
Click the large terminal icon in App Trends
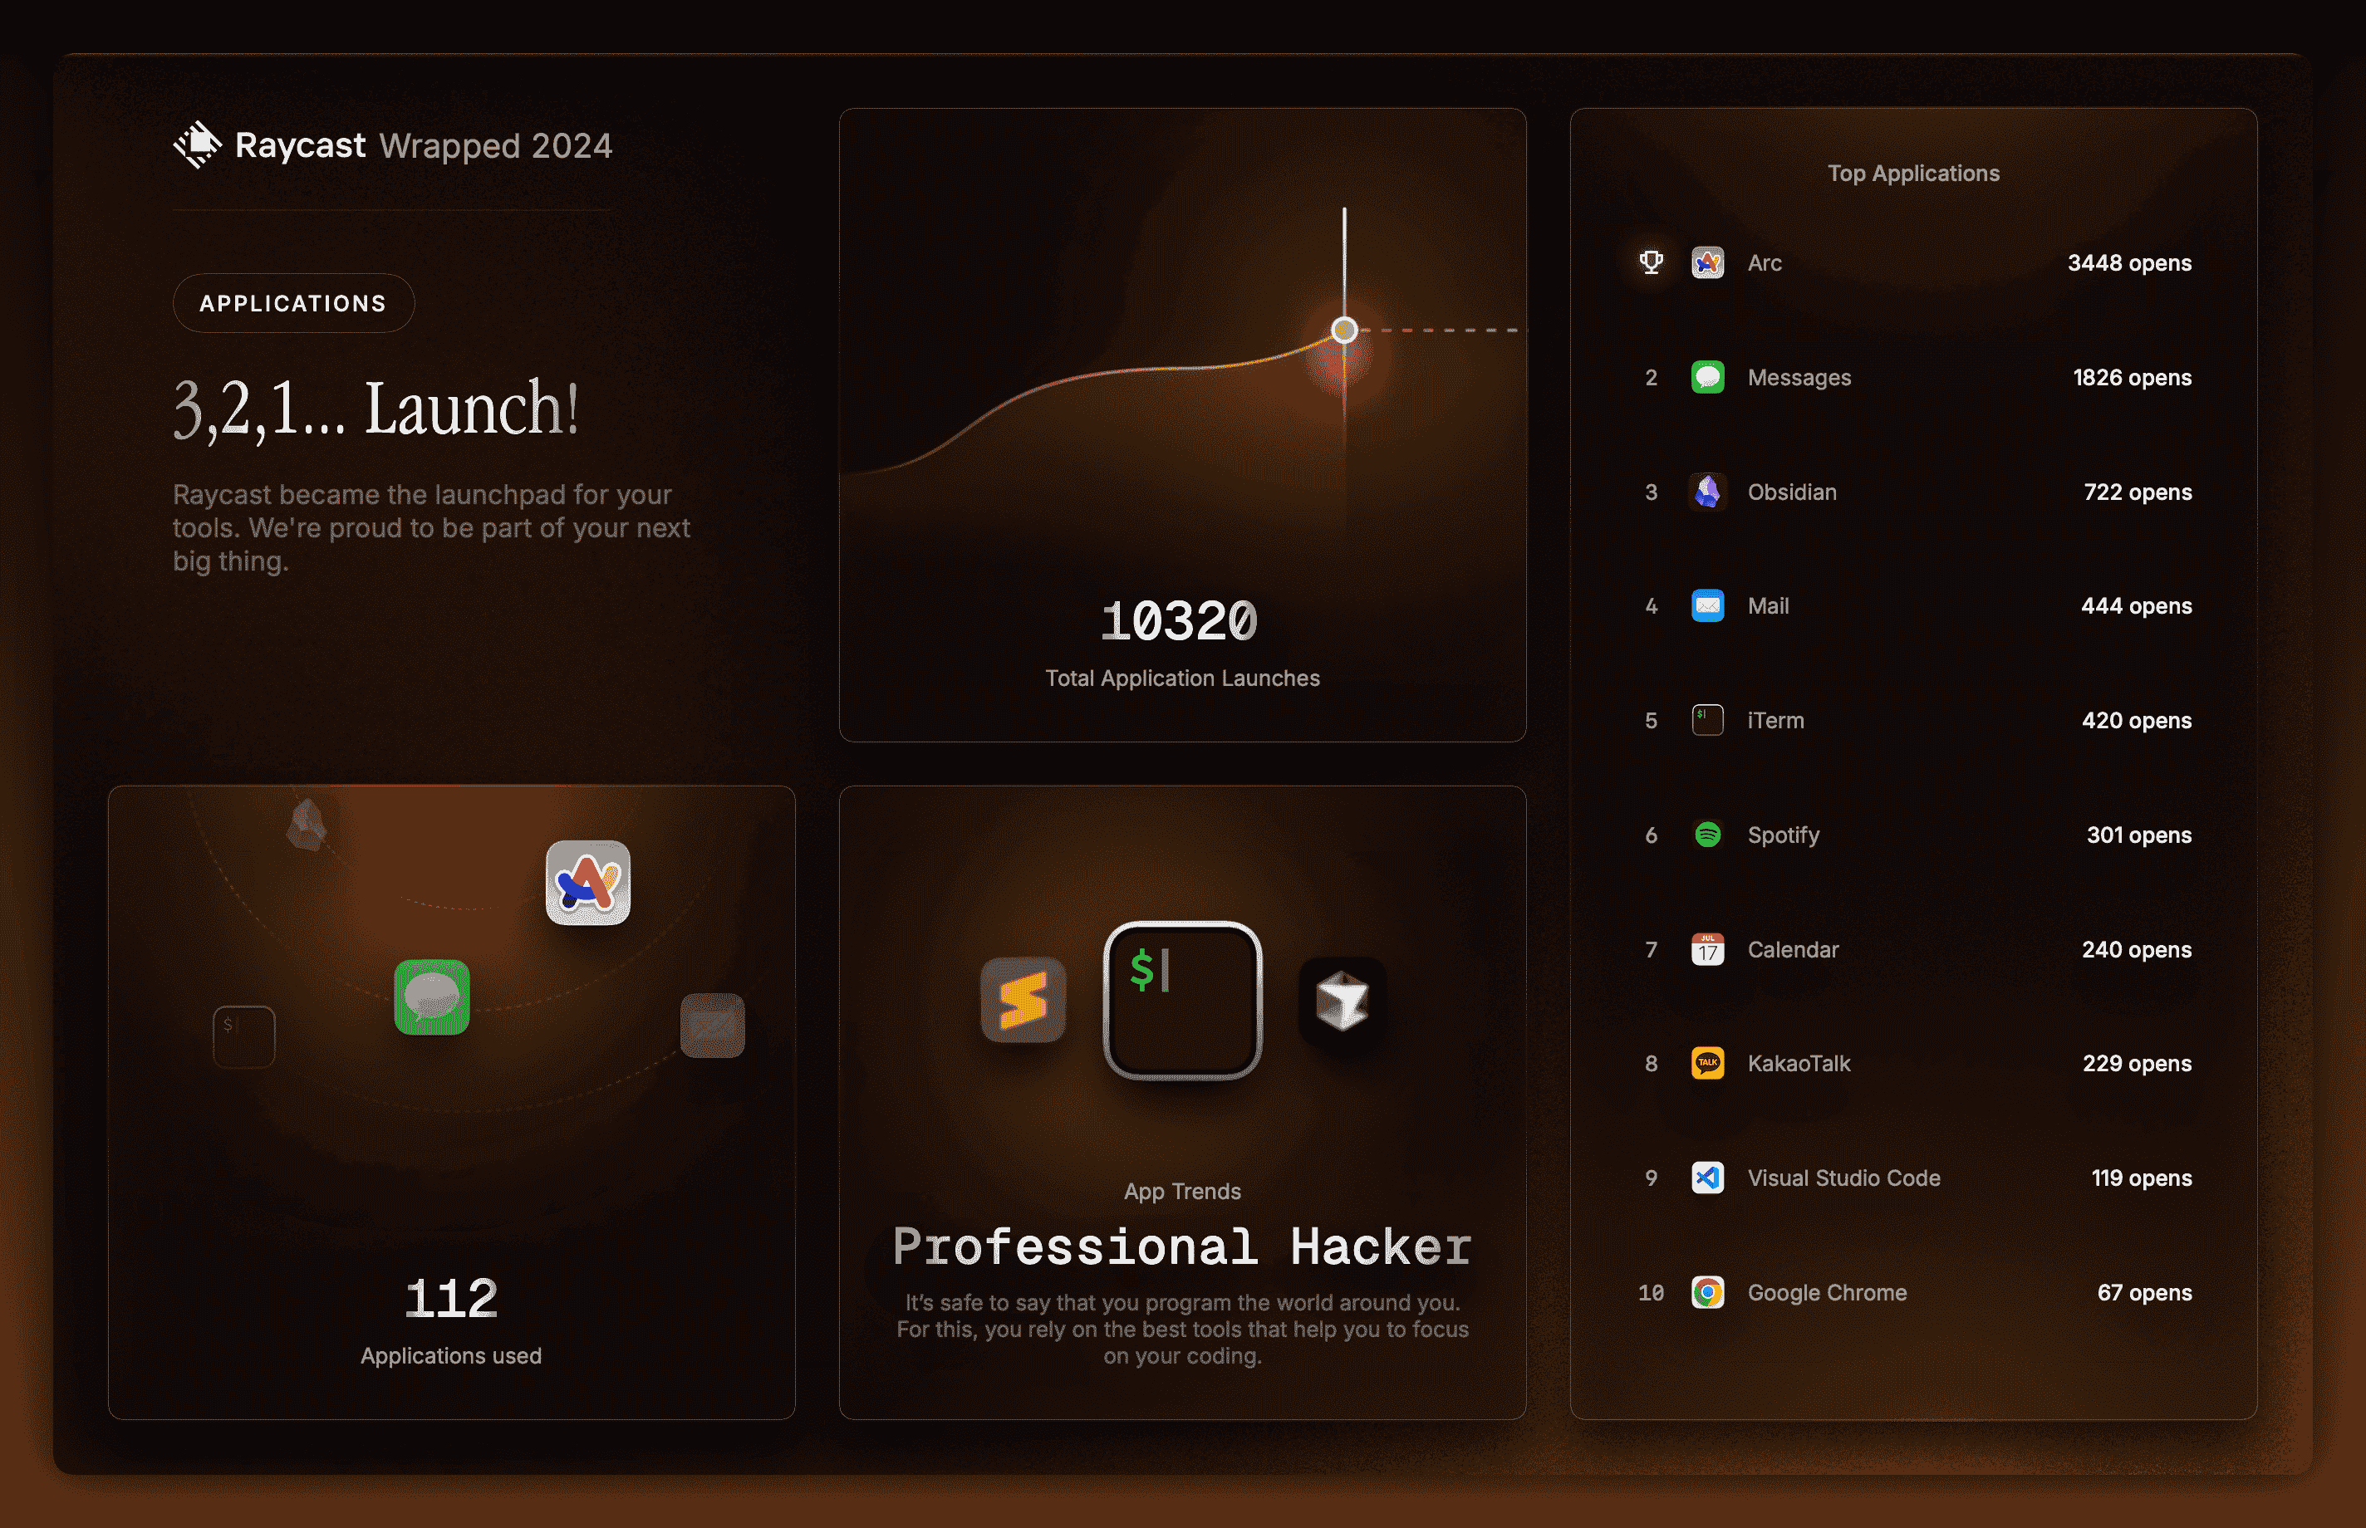pos(1182,1000)
